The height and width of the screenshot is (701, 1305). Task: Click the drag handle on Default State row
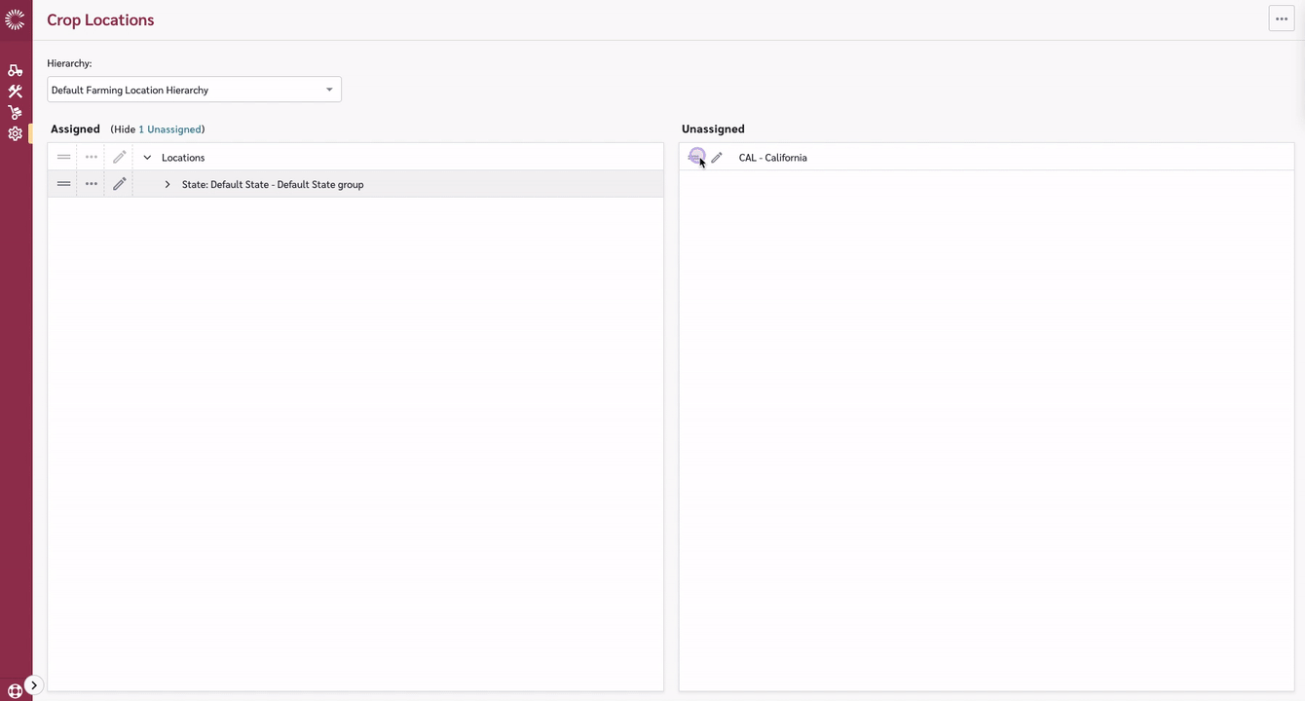tap(63, 184)
